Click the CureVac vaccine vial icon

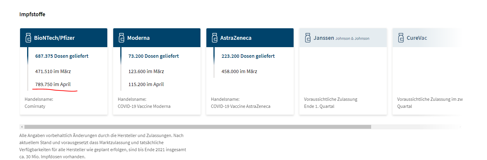pos(401,38)
